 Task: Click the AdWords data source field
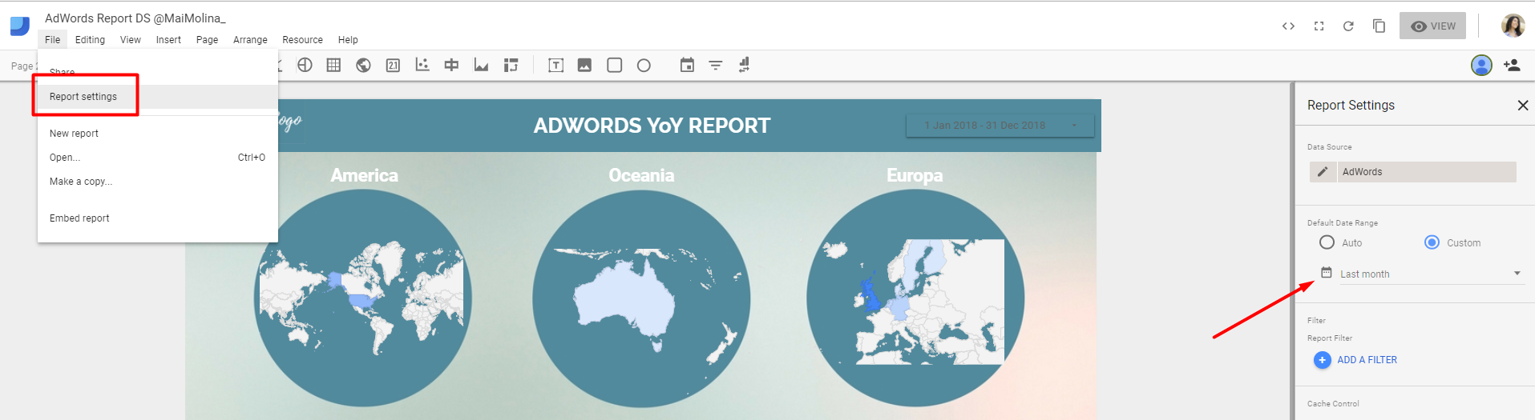click(1427, 172)
